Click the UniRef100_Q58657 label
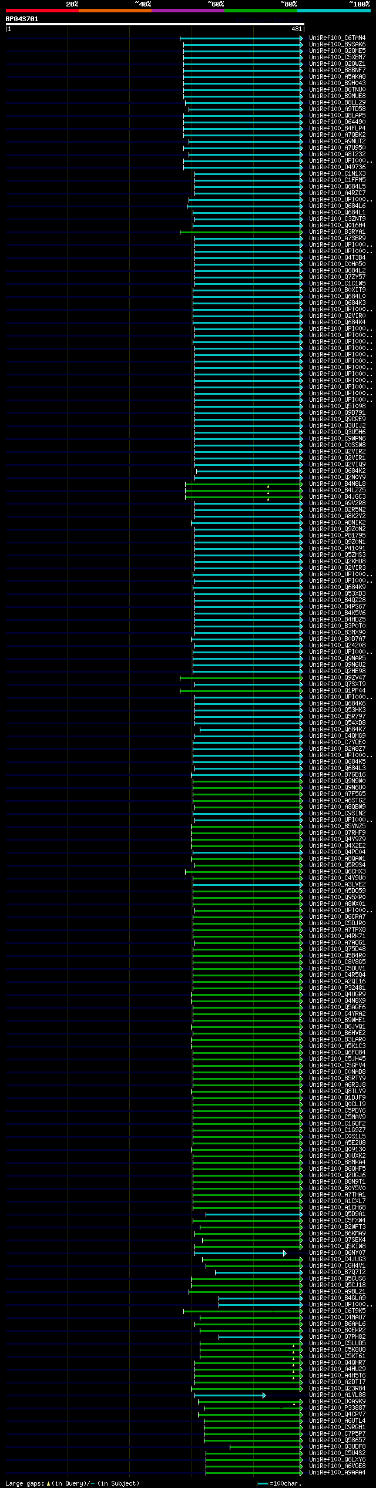 click(x=337, y=1440)
